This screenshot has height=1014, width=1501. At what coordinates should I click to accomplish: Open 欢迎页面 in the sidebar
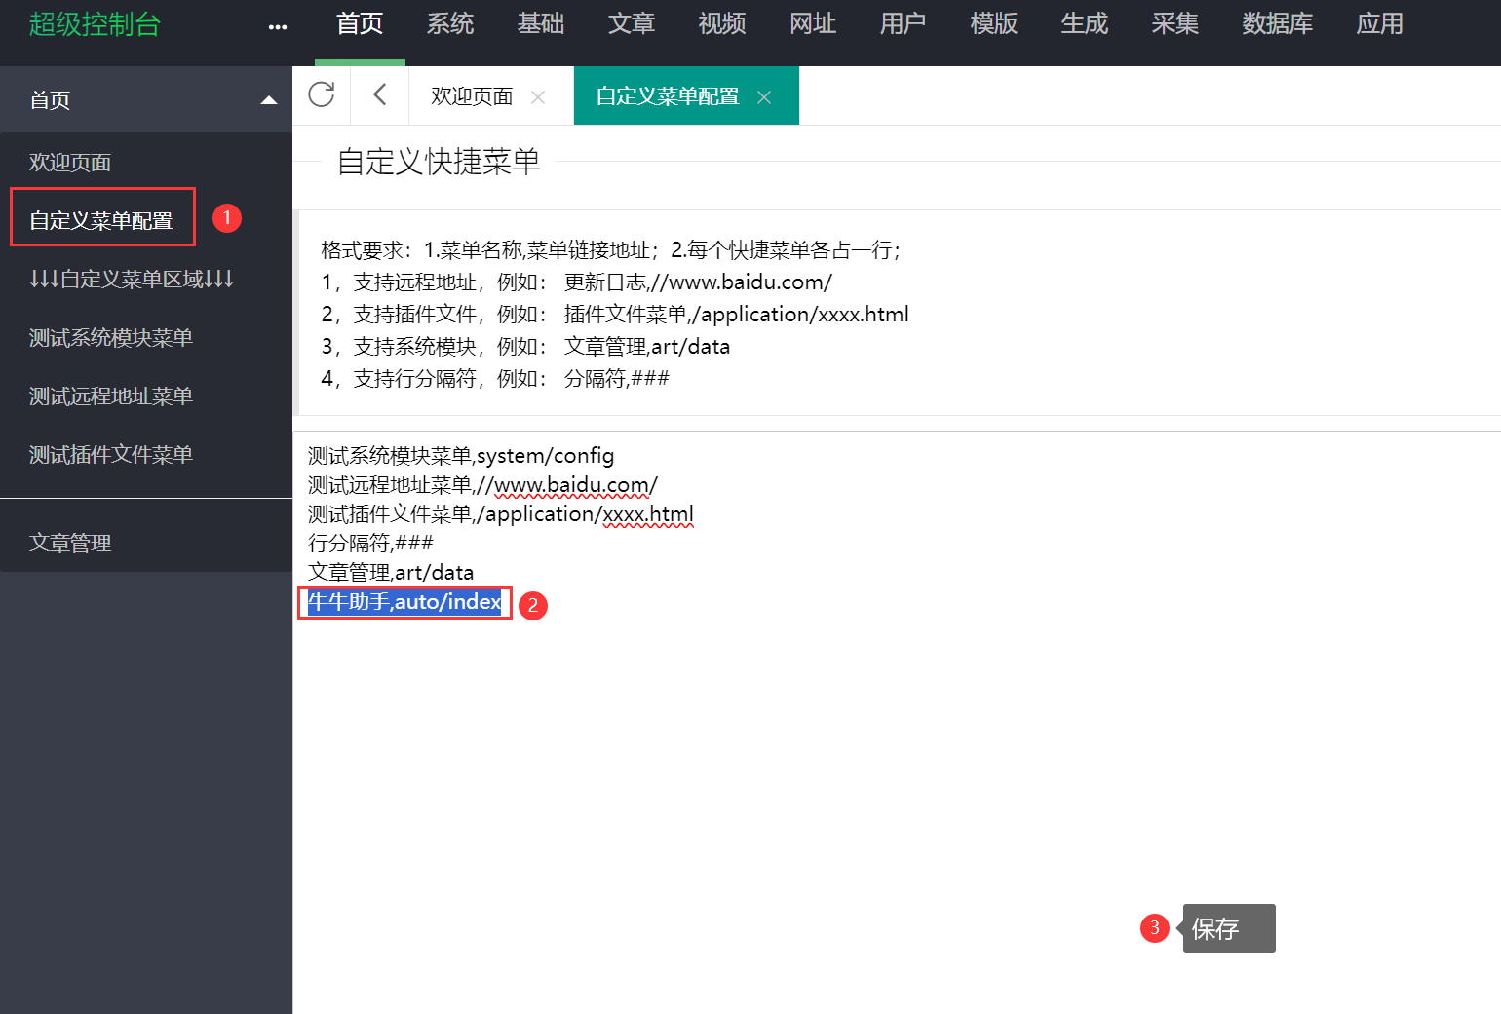point(70,163)
